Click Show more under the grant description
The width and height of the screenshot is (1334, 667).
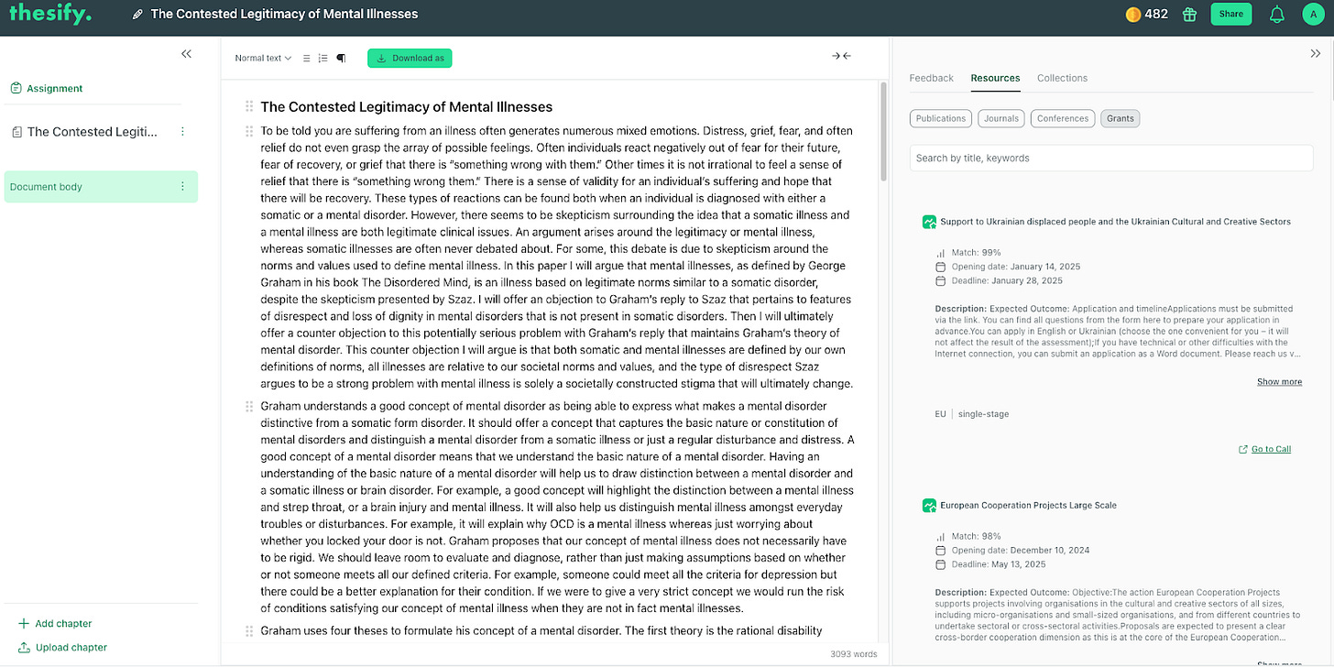pyautogui.click(x=1279, y=381)
